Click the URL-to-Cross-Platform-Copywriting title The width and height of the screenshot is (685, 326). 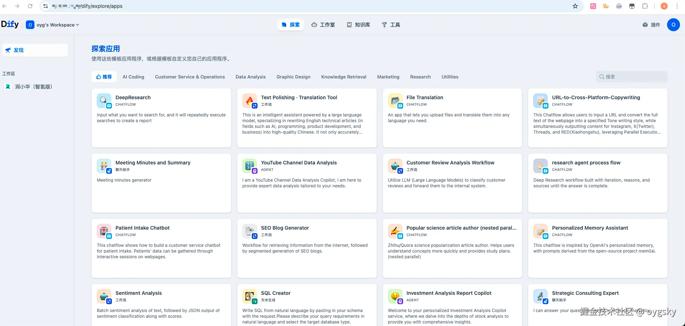coord(596,97)
